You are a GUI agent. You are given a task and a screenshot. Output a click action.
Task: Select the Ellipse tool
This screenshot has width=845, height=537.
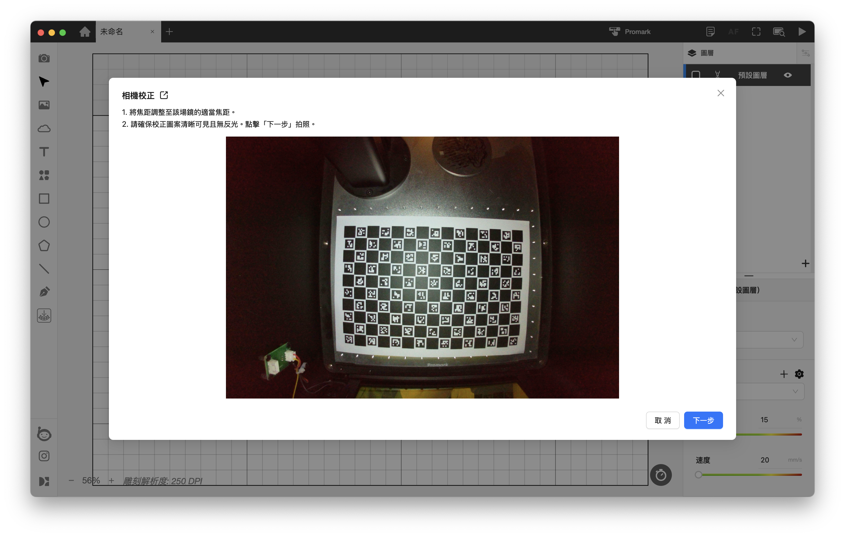44,222
